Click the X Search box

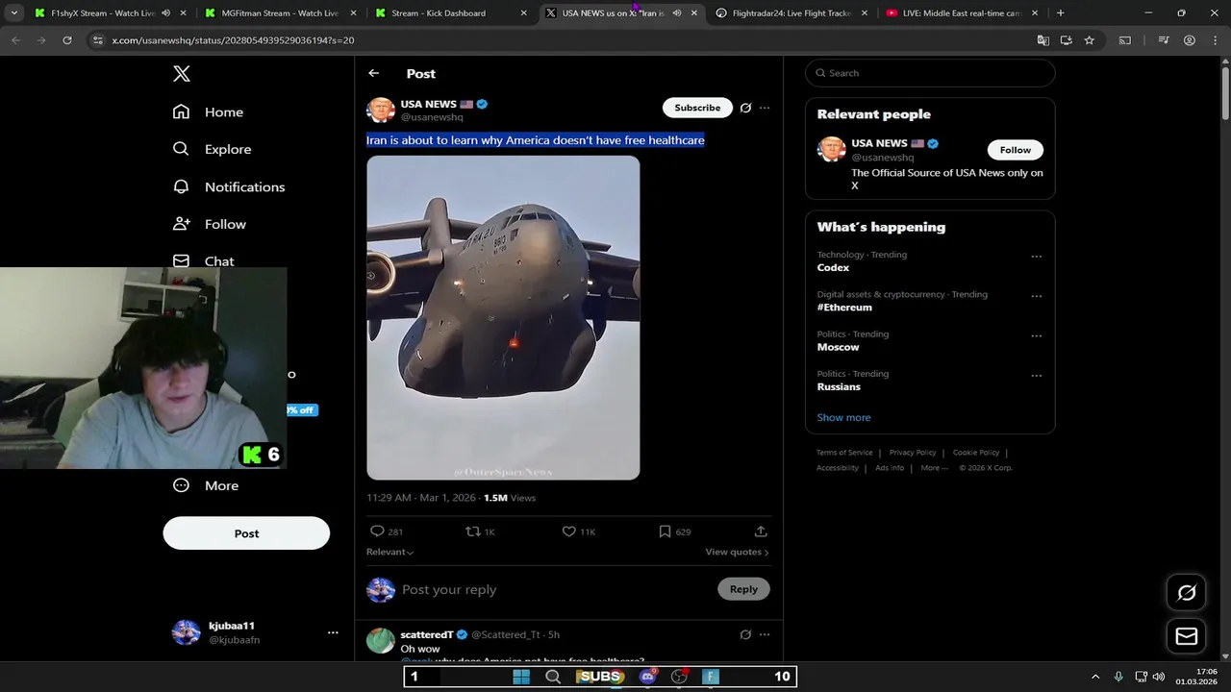tap(930, 73)
